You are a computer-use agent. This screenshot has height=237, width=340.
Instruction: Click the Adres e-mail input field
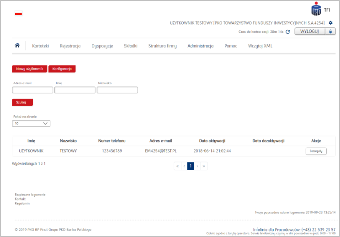[x=32, y=90]
